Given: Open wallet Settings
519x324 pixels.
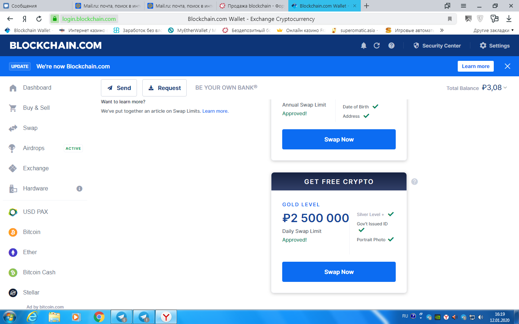Looking at the screenshot, I should (x=494, y=46).
